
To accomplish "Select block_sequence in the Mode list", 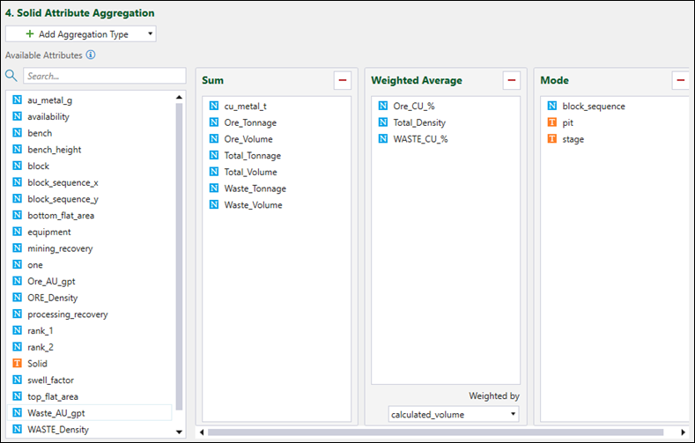I will [x=593, y=106].
